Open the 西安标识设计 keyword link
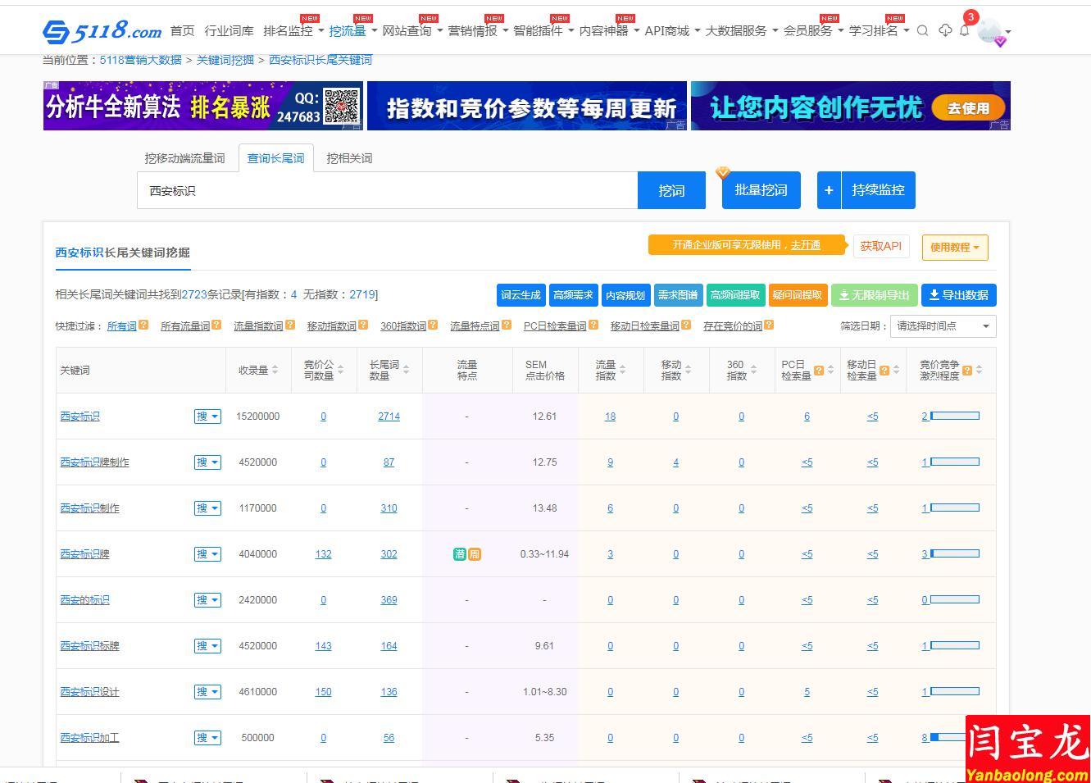This screenshot has height=783, width=1091. [x=89, y=692]
